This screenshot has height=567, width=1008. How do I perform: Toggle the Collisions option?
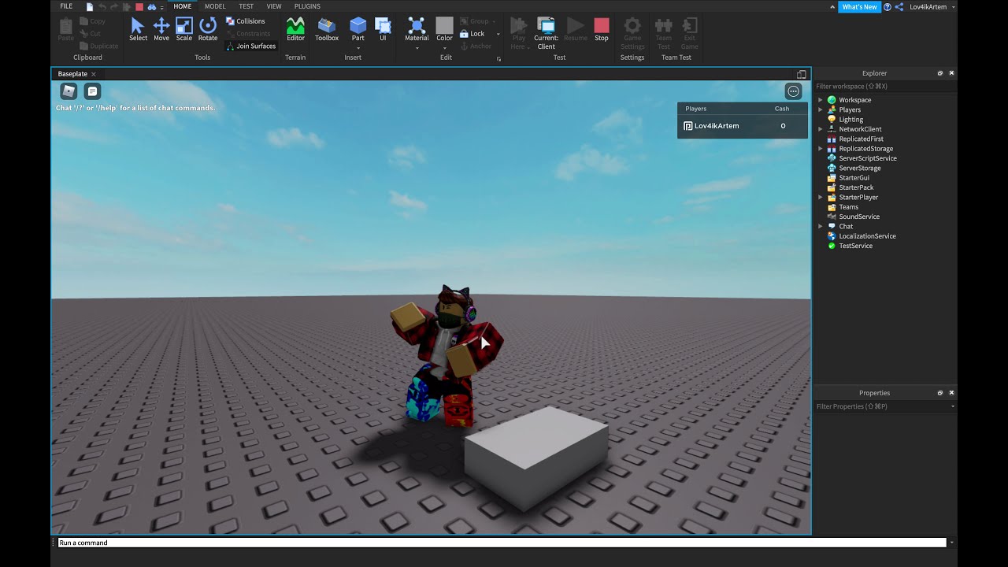click(x=246, y=21)
